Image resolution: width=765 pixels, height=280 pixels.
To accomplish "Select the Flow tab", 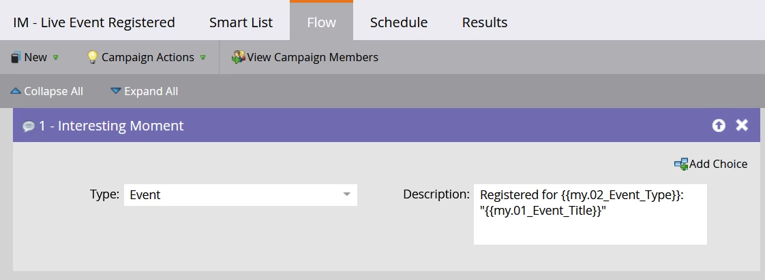I will click(321, 22).
